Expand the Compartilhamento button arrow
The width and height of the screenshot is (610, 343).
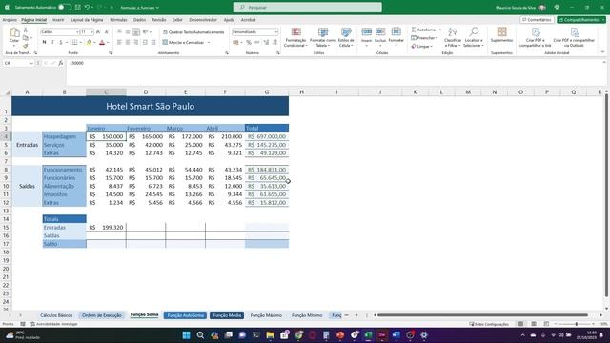[x=603, y=20]
